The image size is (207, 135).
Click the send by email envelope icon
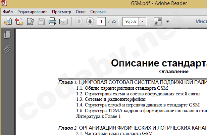click(63, 22)
